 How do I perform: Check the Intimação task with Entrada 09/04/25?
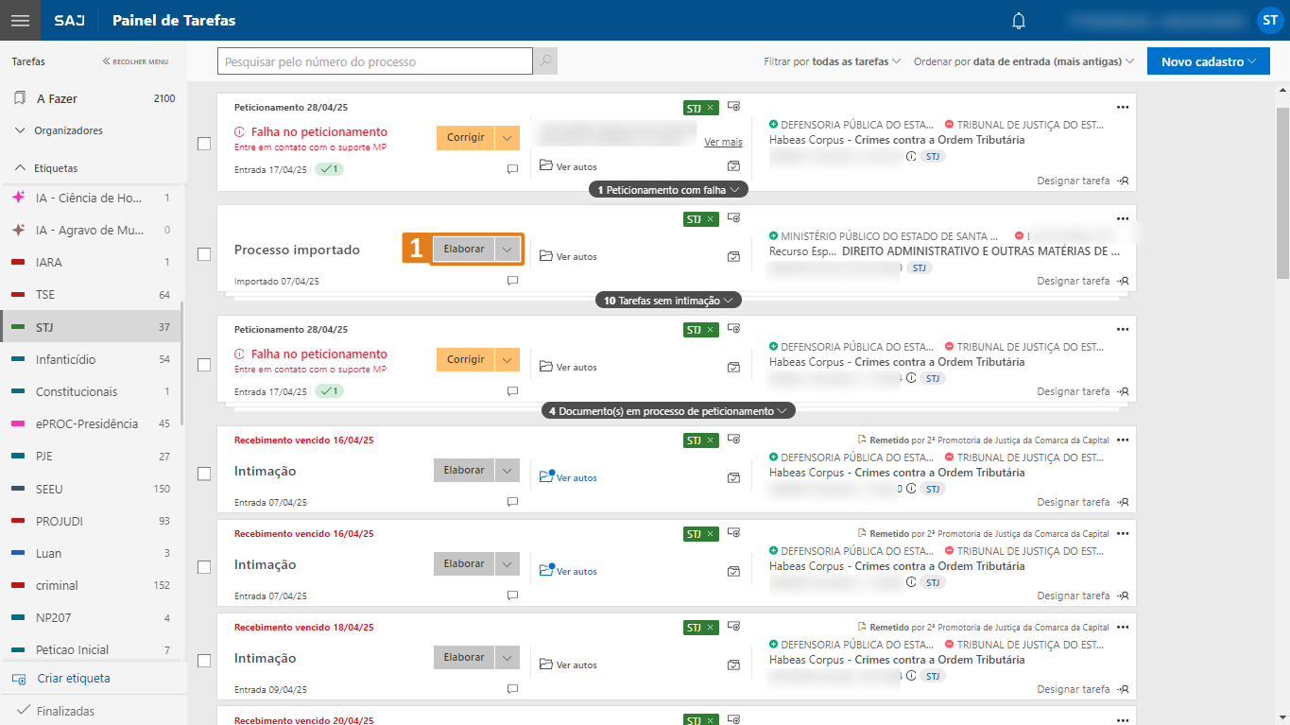coord(204,661)
